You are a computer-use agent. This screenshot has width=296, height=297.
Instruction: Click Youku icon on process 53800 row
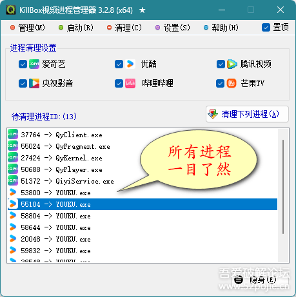coord(13,192)
